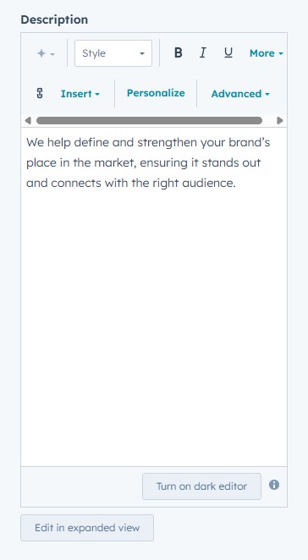The image size is (308, 560).
Task: Place cursor after "audience." in the editor
Action: [x=237, y=184]
